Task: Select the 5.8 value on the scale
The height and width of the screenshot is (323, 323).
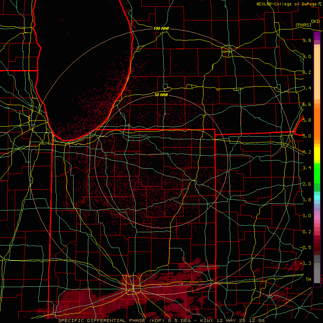Action: coord(307,120)
